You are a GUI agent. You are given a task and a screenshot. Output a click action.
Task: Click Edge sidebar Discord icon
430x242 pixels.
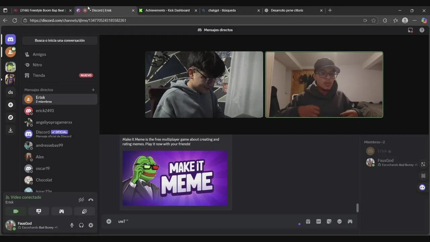coord(422,187)
